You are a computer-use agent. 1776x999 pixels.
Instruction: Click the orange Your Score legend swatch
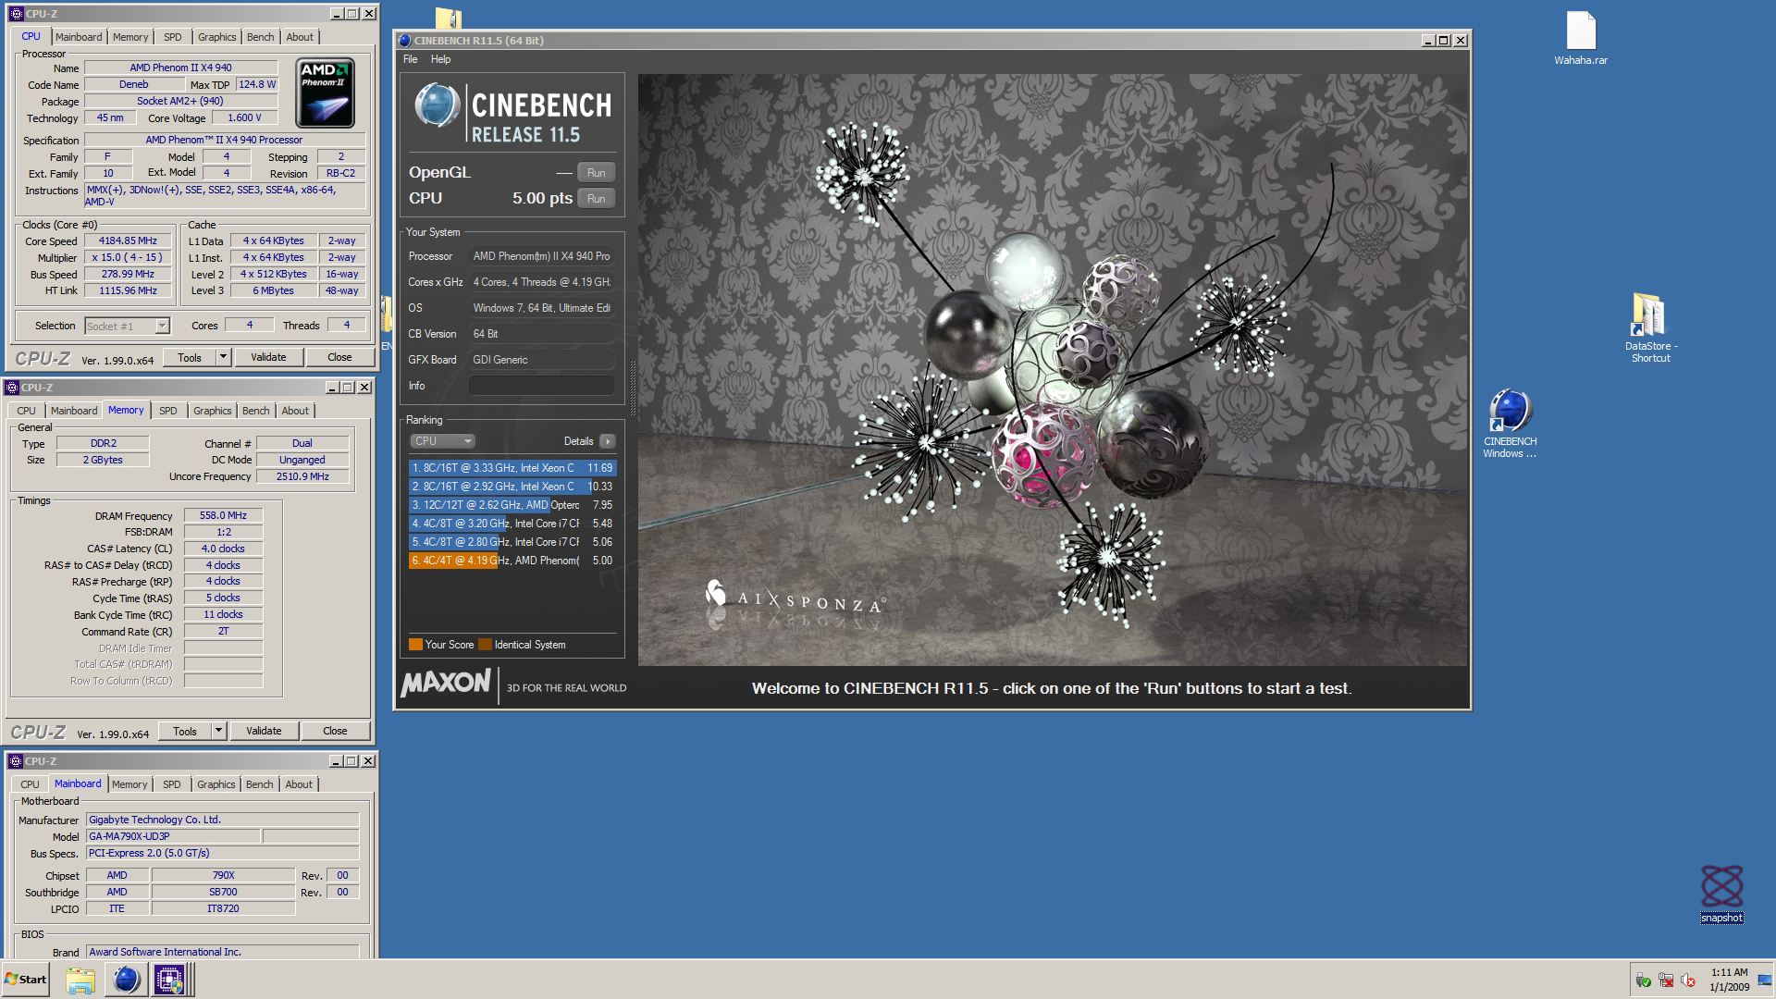(415, 645)
